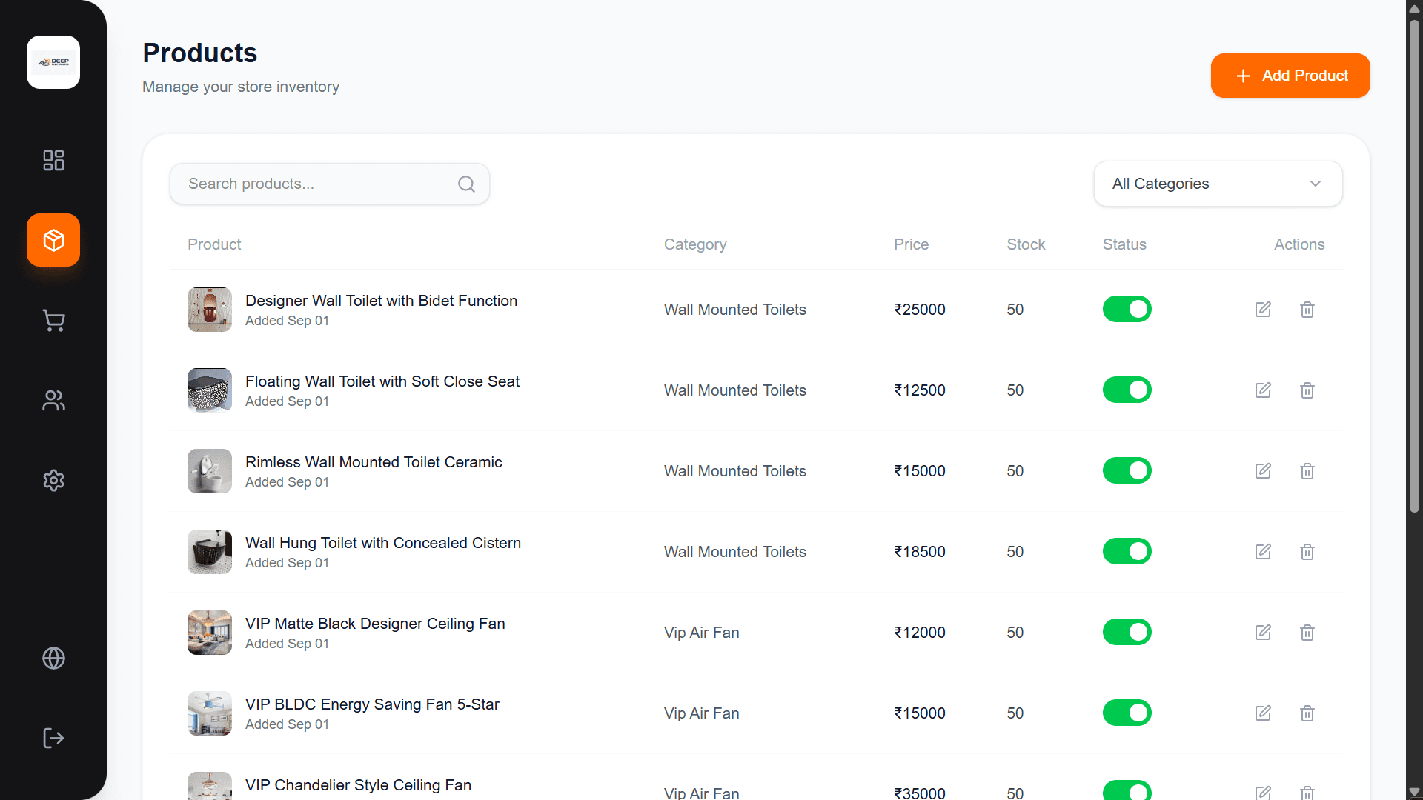Open Designer Wall Toilet product thumbnail
This screenshot has height=800, width=1423.
coord(210,310)
